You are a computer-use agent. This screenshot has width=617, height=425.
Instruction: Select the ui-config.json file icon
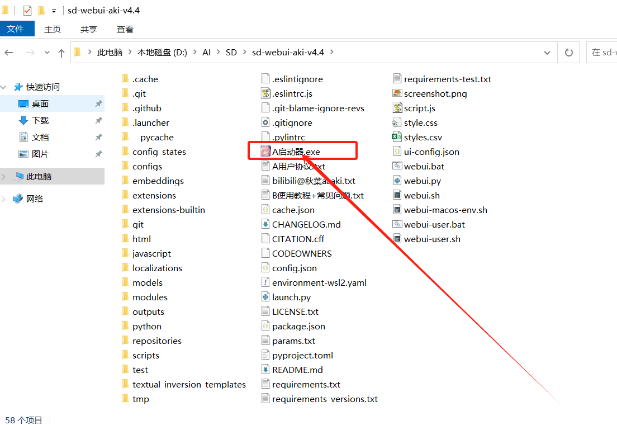coord(397,151)
